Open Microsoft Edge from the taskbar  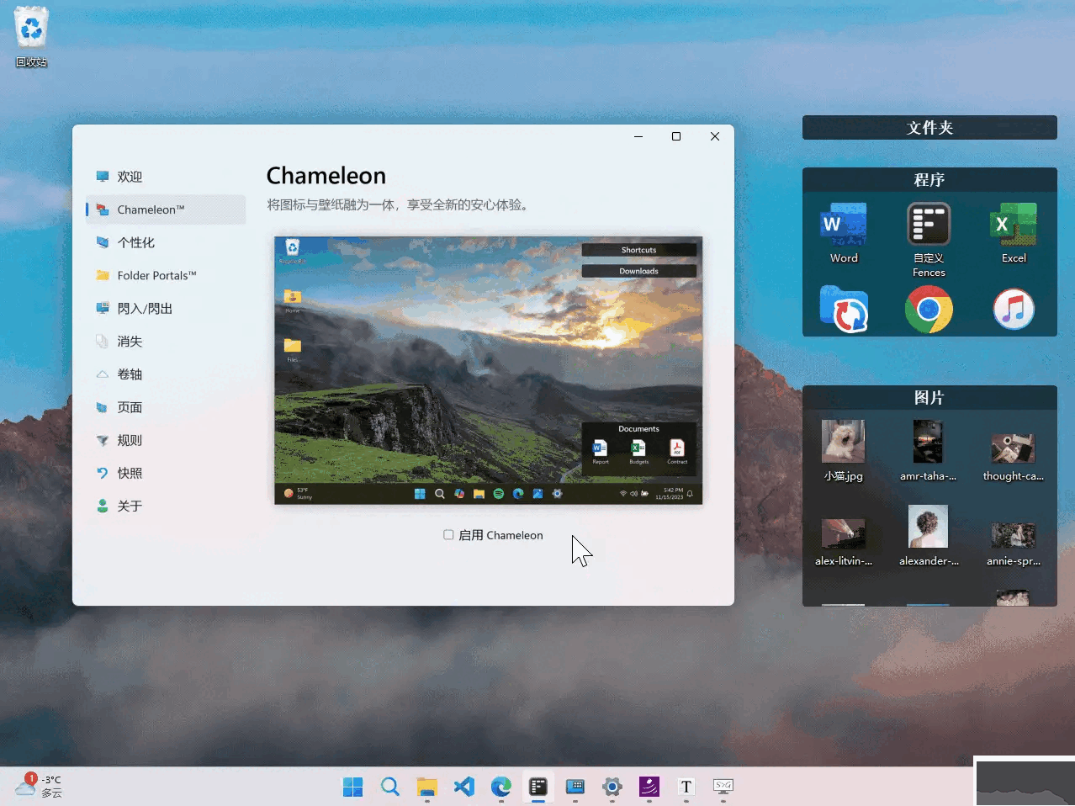click(501, 787)
